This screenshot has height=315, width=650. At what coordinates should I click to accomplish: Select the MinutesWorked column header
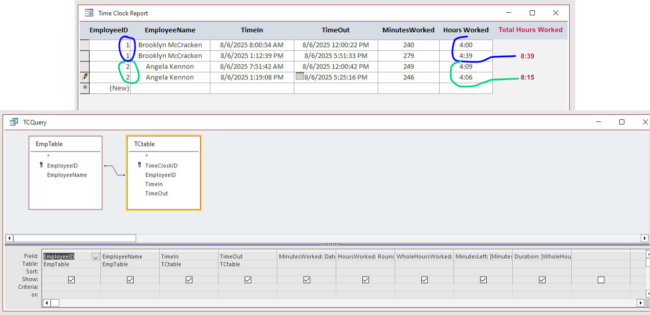point(408,30)
